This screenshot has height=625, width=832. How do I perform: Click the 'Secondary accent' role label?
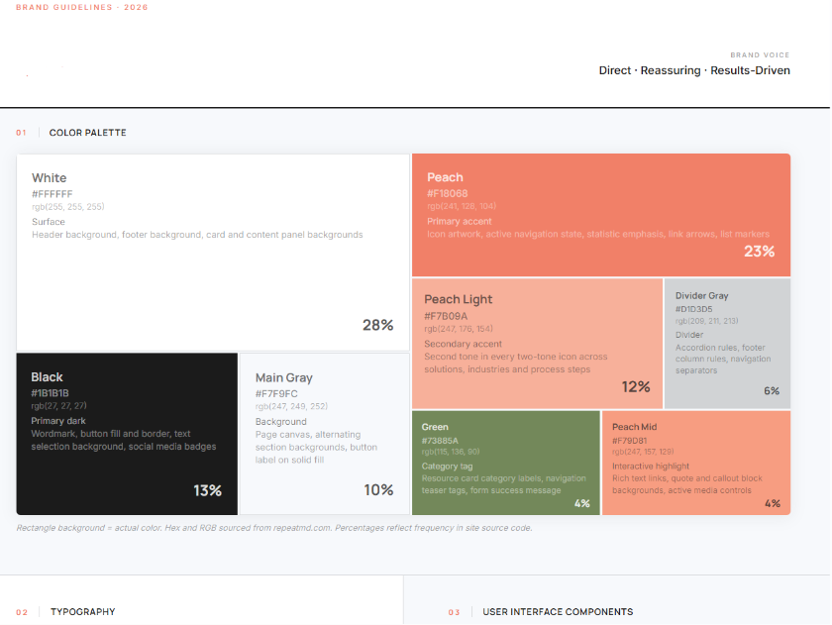[463, 344]
